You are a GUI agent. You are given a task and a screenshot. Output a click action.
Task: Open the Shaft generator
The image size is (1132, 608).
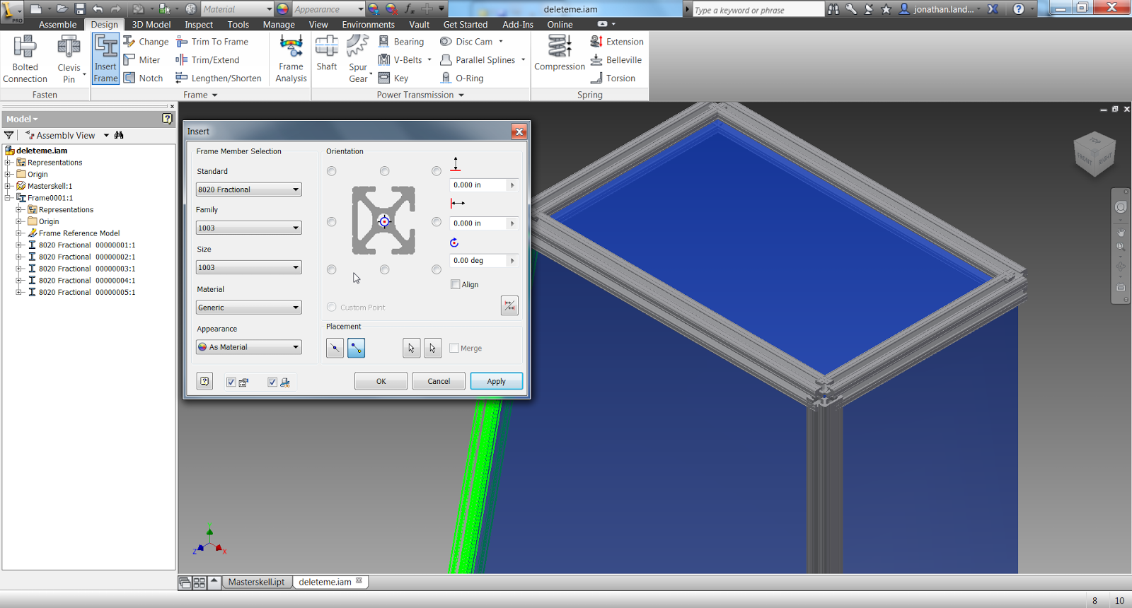point(327,53)
